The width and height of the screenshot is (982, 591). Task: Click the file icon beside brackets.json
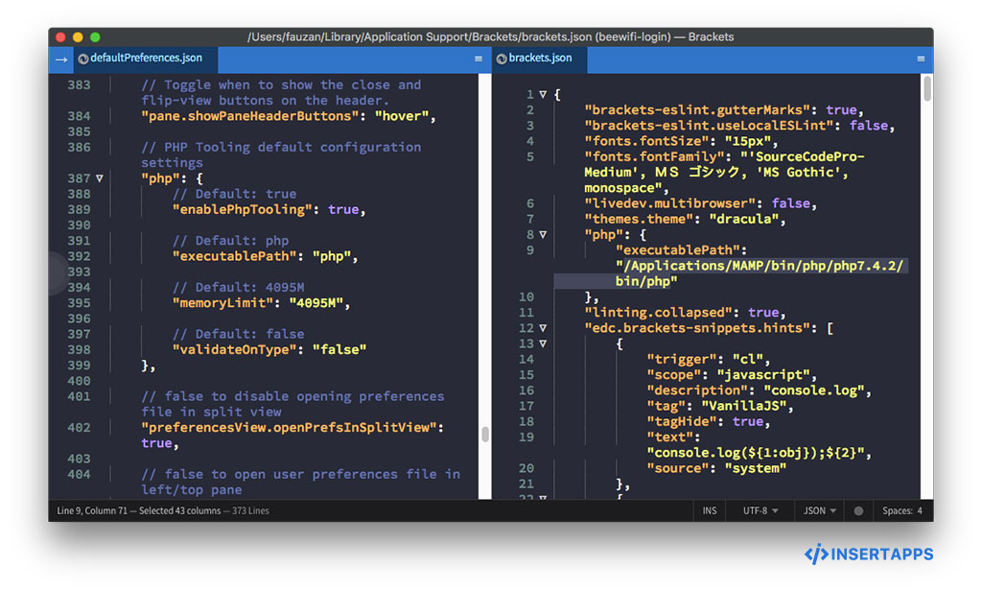(501, 59)
